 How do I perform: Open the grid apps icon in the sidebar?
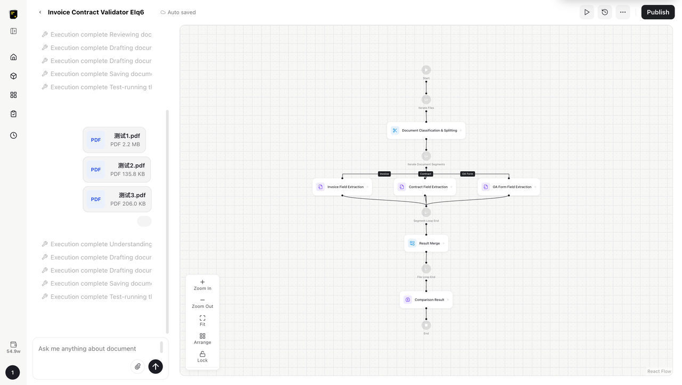[13, 95]
